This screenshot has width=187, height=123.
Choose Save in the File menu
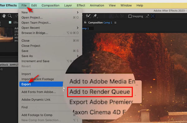(50, 51)
